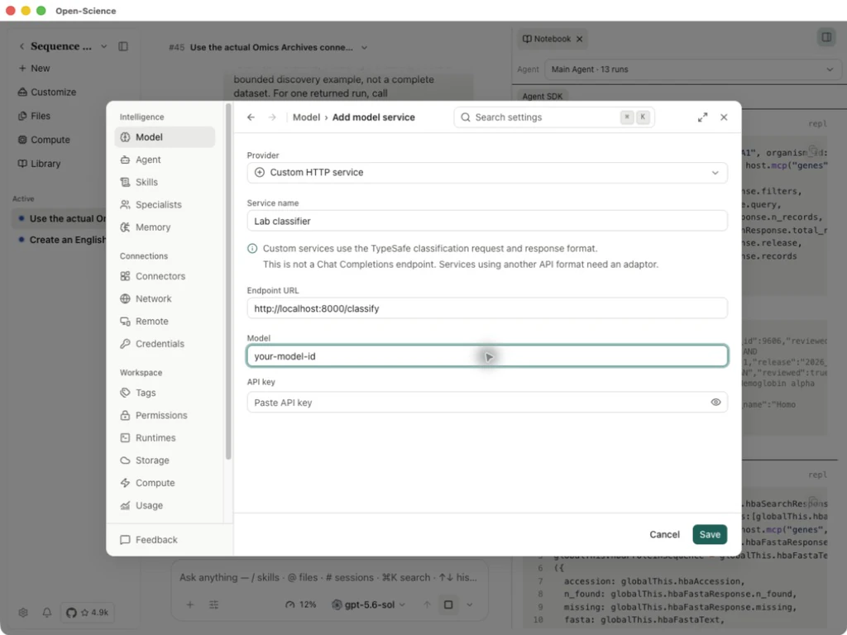Viewport: 847px width, 635px height.
Task: Click the Network globe icon
Action: point(126,298)
